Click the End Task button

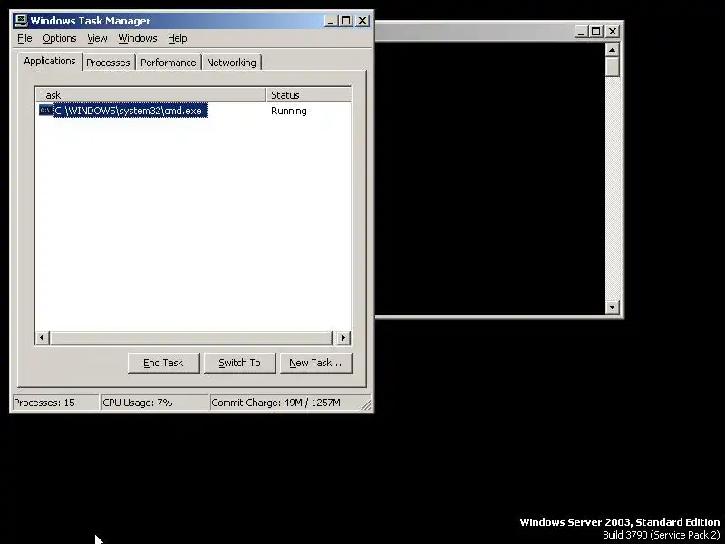click(x=164, y=363)
